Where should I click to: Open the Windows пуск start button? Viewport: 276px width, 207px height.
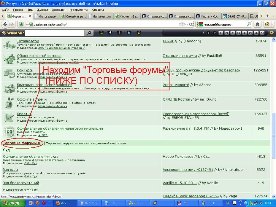click(12, 203)
